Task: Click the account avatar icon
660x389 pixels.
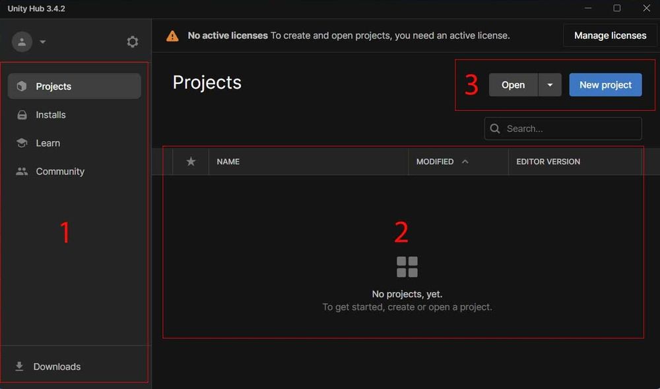Action: [x=21, y=41]
